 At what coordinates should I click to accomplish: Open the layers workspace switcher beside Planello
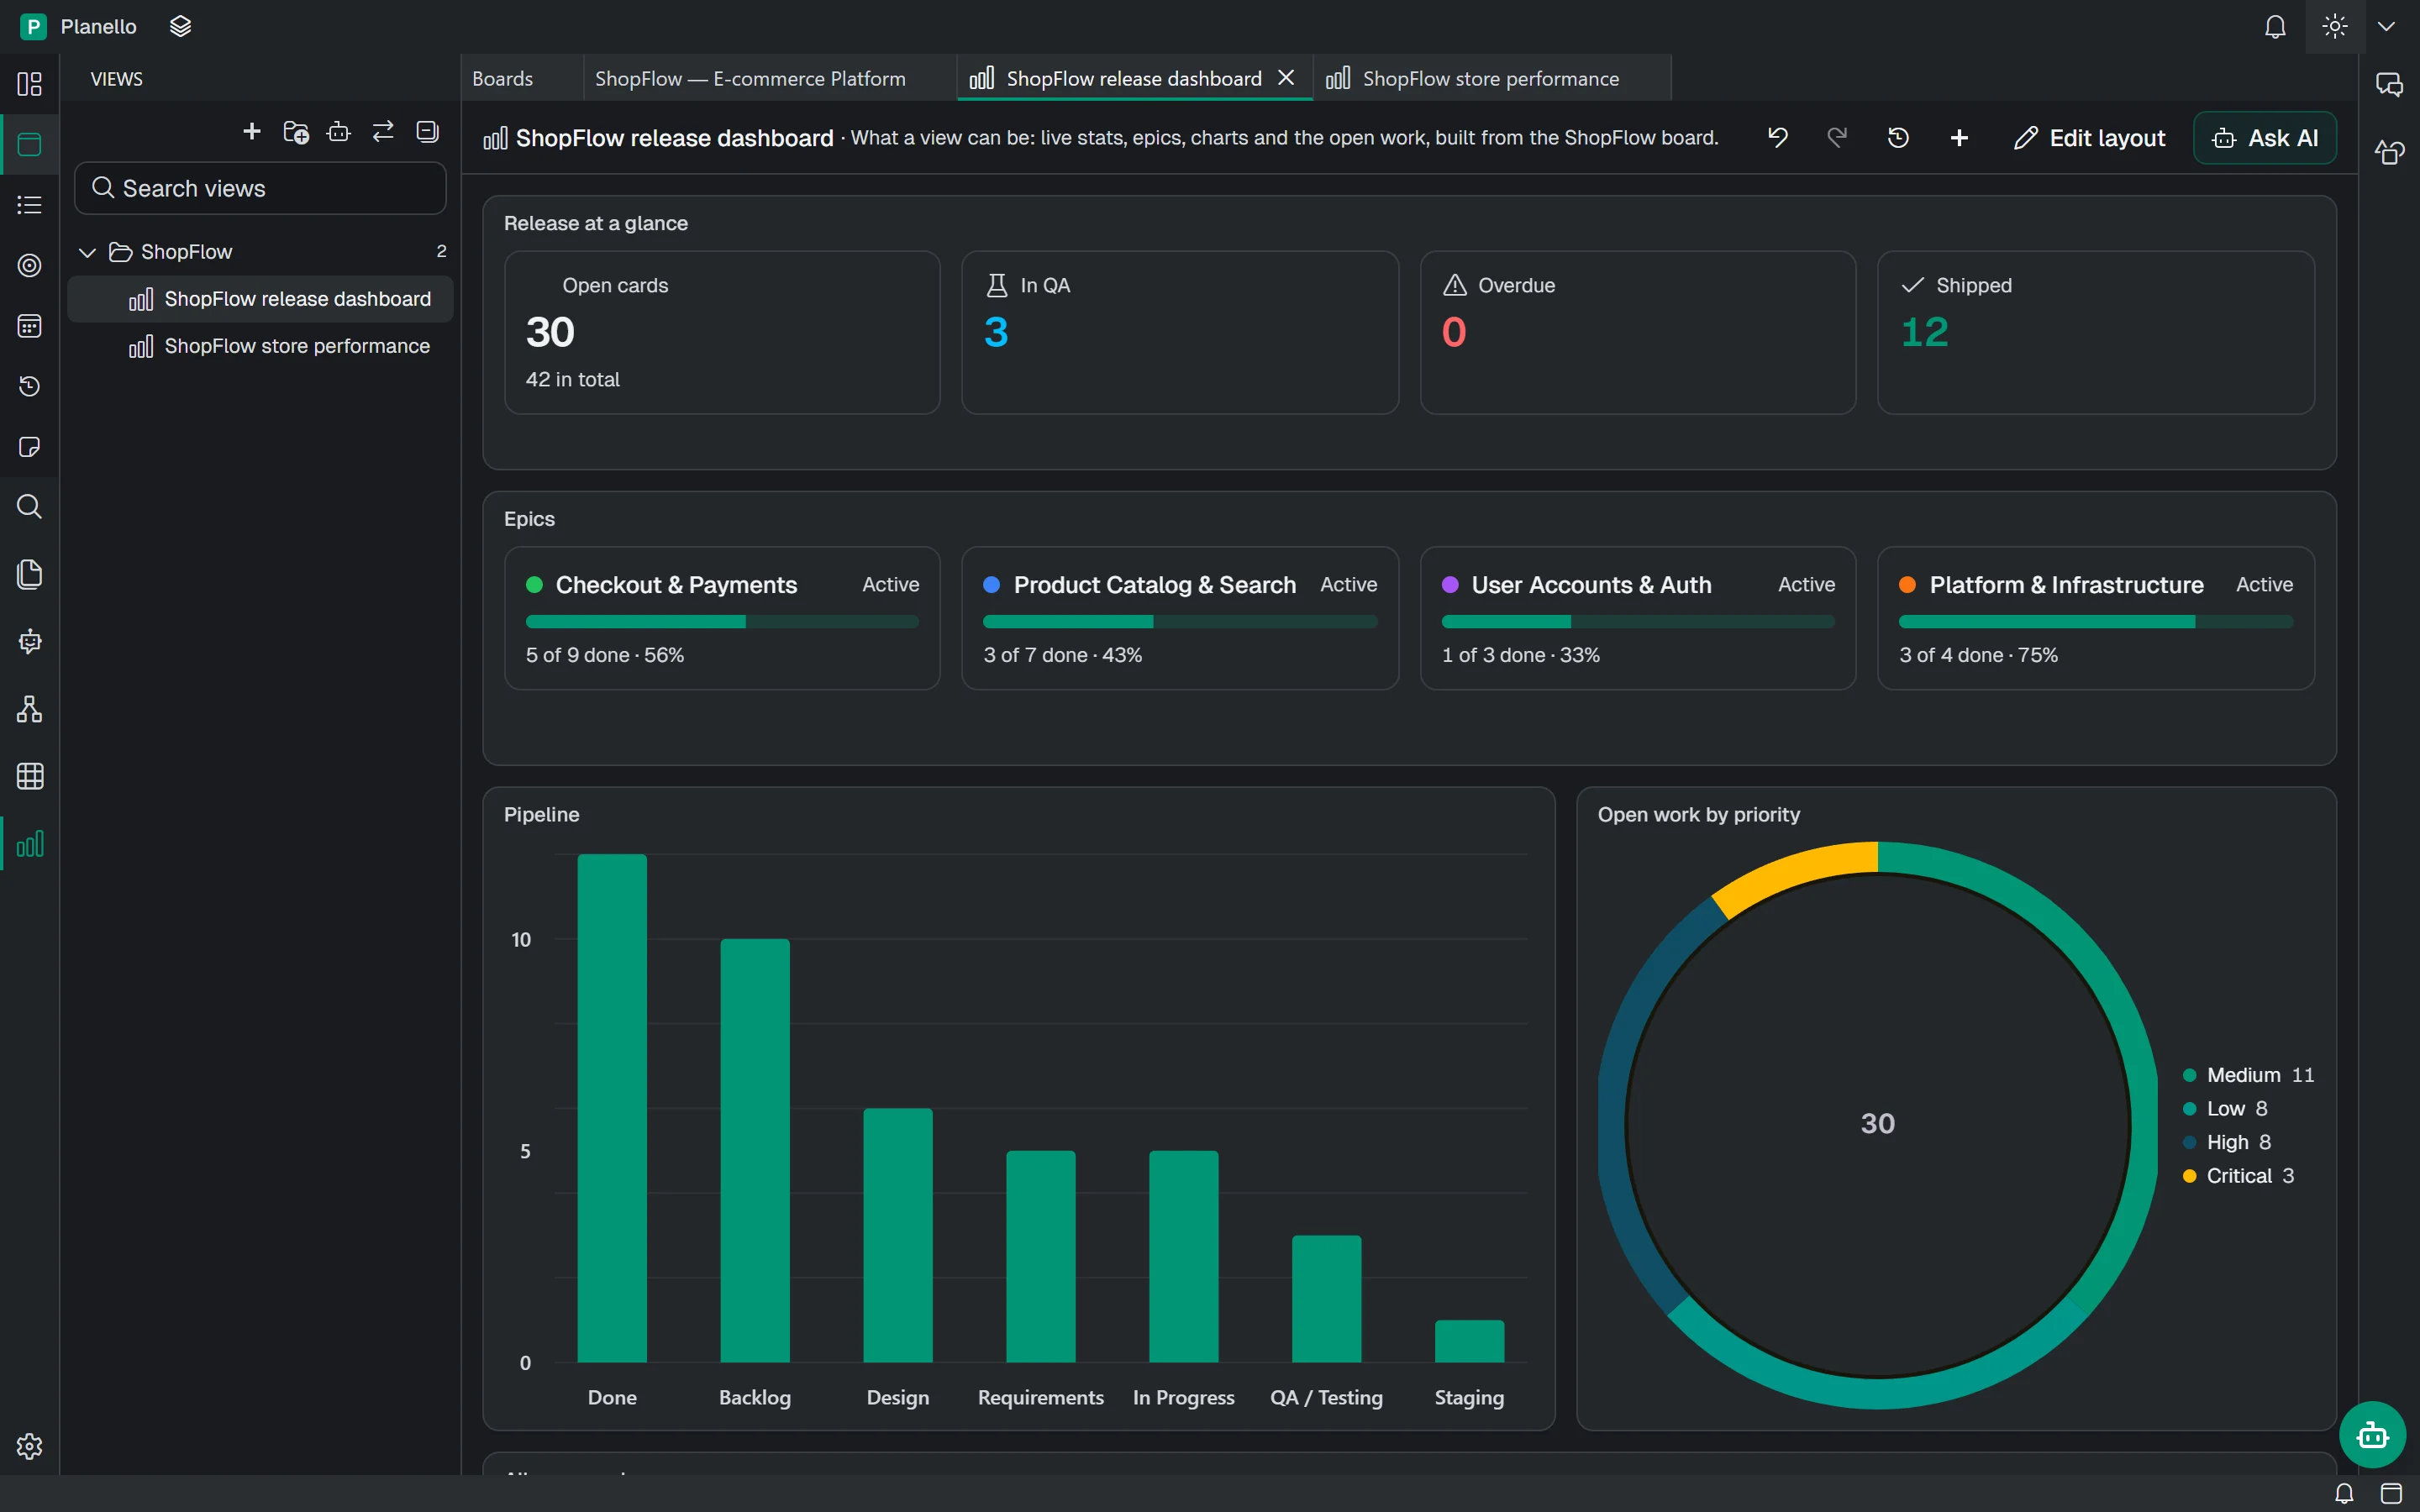pyautogui.click(x=180, y=27)
